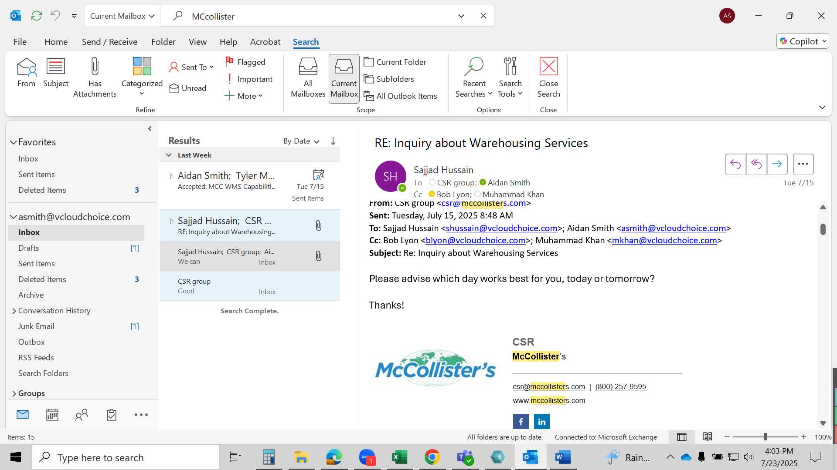Open the LinkedIn icon in signature
The width and height of the screenshot is (837, 470).
click(x=541, y=422)
